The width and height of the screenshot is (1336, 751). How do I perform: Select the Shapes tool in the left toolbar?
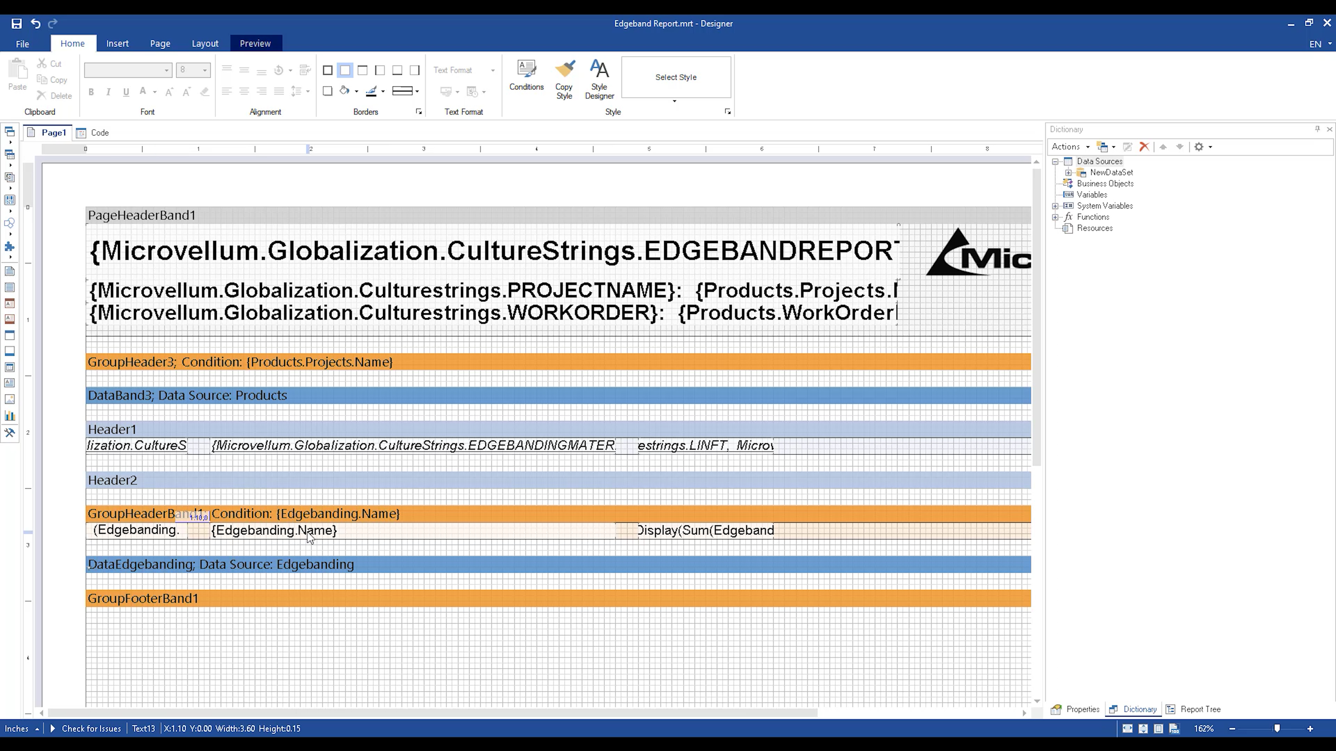coord(9,223)
